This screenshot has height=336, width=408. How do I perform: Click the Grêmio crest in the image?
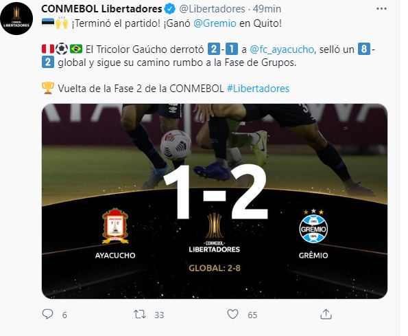[313, 226]
